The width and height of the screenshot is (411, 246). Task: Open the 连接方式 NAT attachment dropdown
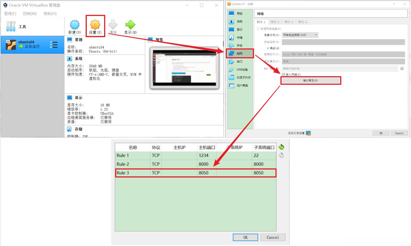[x=300, y=35]
